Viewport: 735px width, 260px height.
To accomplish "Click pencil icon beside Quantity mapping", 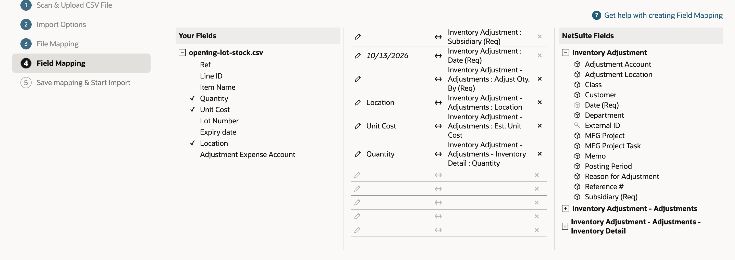I will point(358,154).
